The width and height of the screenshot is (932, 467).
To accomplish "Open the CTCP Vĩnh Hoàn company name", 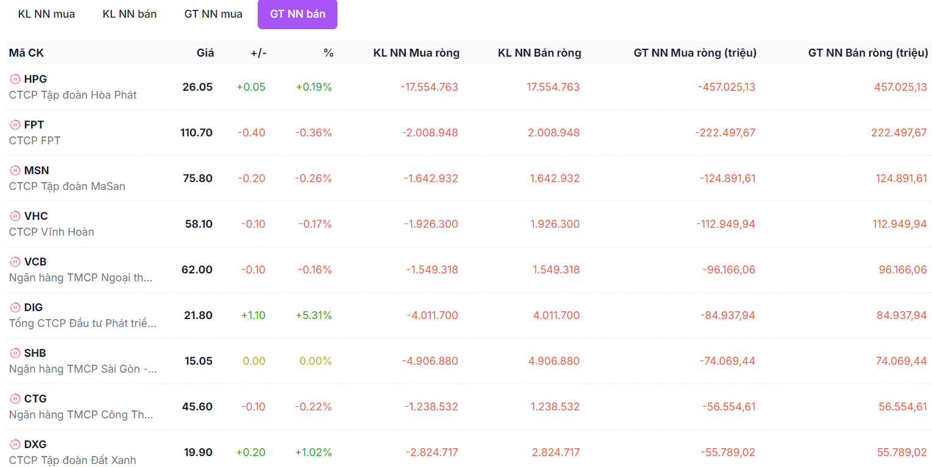I will click(x=52, y=232).
